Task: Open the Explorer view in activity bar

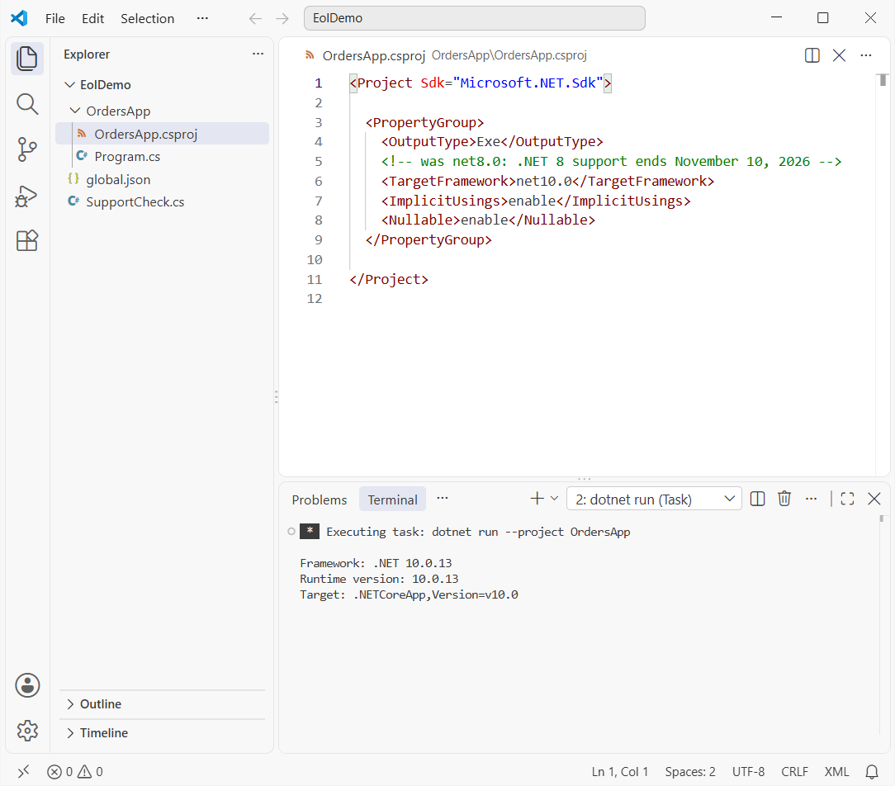Action: (26, 59)
